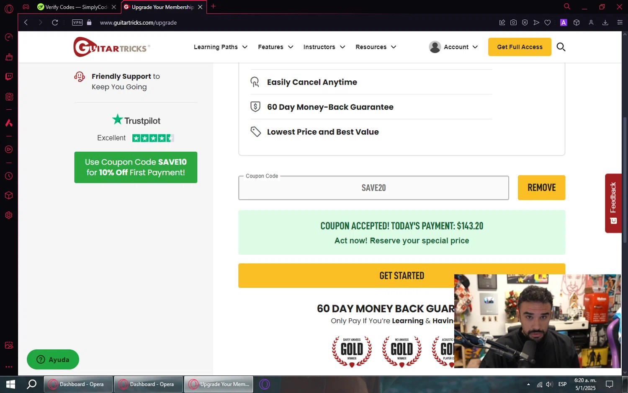Open the gallery icon near sidebar bottom
The width and height of the screenshot is (628, 393).
[x=9, y=345]
